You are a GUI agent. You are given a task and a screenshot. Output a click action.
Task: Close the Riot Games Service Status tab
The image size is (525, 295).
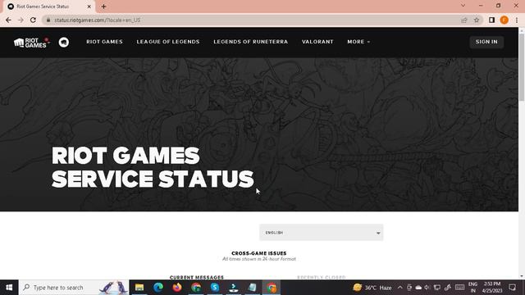89,7
